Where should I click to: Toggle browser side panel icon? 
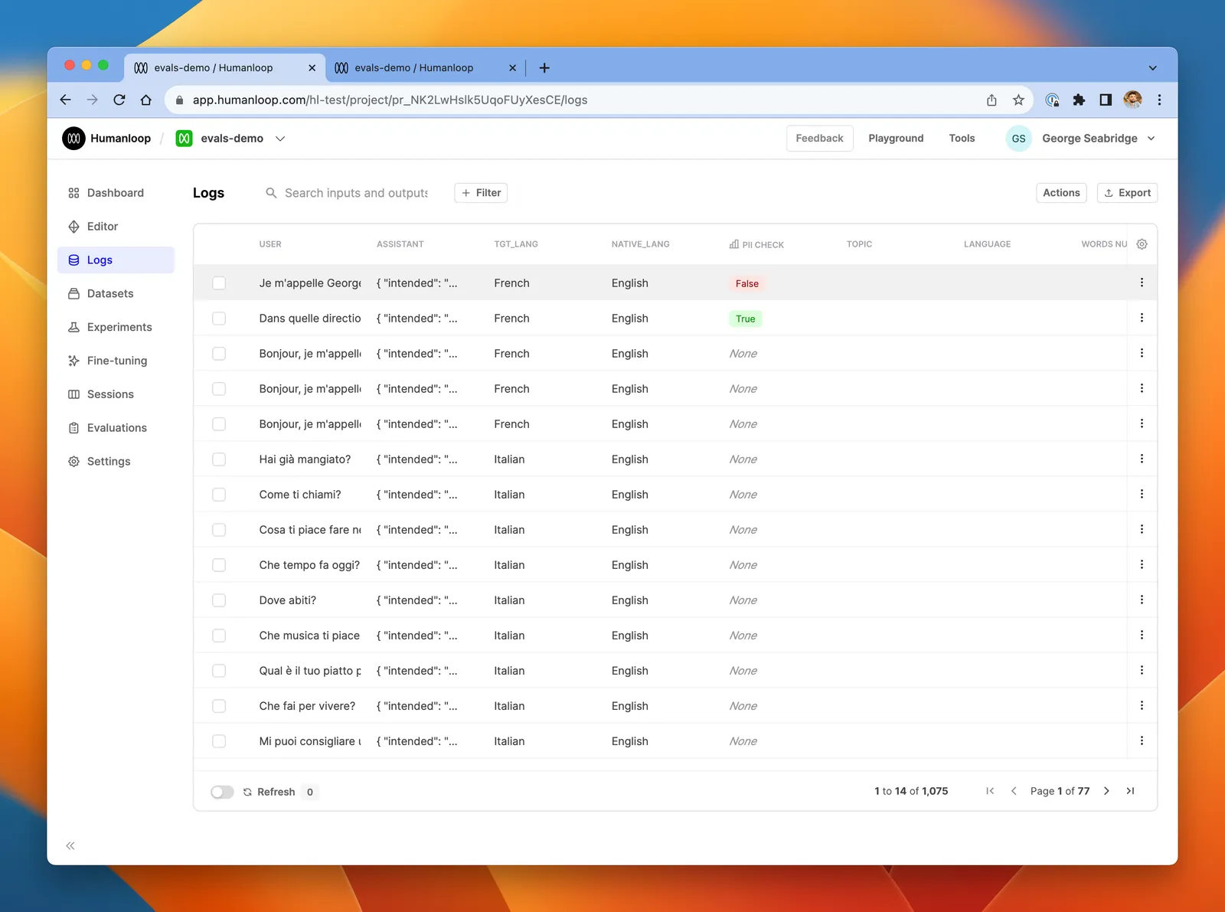click(x=1106, y=100)
